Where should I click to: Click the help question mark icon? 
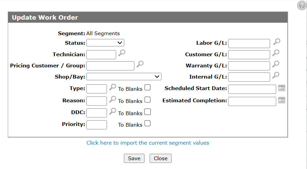302,5
